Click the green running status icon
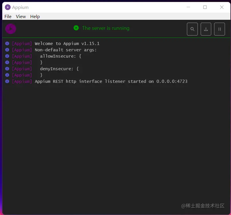Viewport: 231px width, 215px height. (76, 28)
